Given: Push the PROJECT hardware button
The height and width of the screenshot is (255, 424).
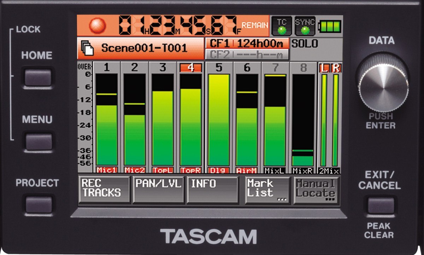Looking at the screenshot, I should point(39,205).
